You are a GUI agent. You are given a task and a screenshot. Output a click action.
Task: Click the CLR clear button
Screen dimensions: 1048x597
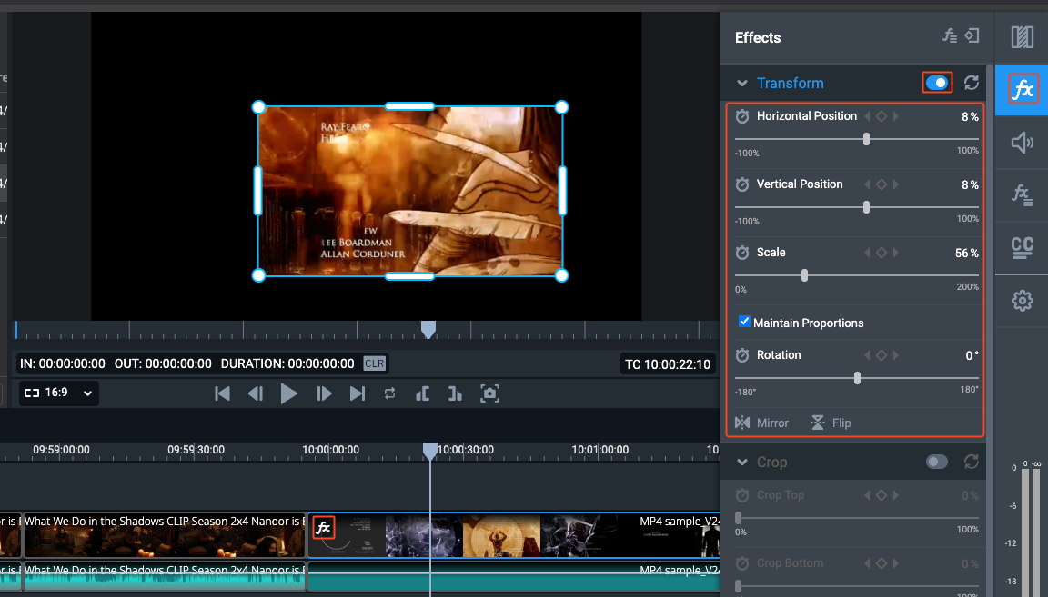pos(374,363)
